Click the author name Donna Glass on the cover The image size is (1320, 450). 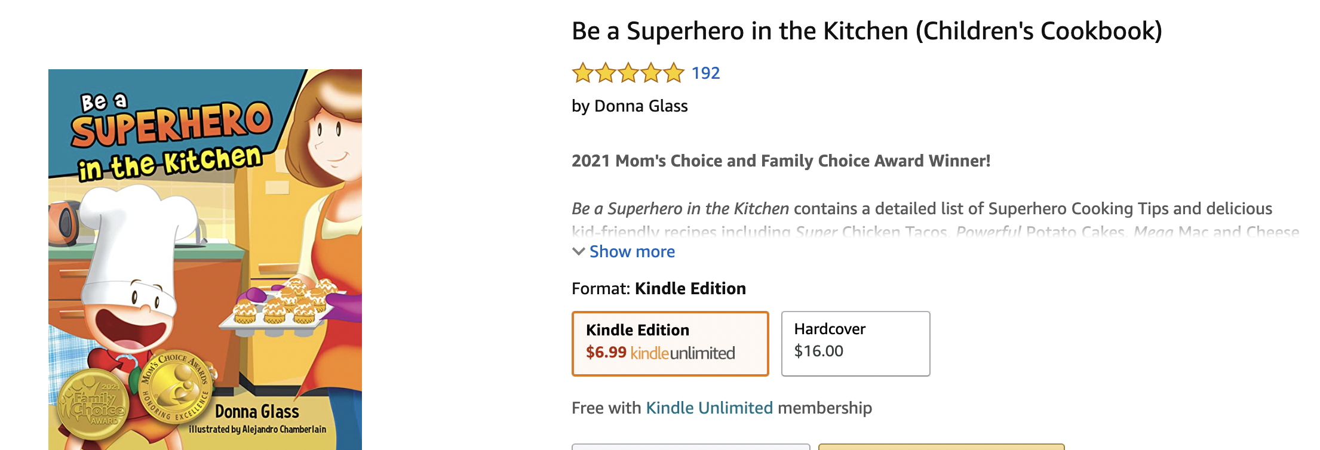(257, 411)
